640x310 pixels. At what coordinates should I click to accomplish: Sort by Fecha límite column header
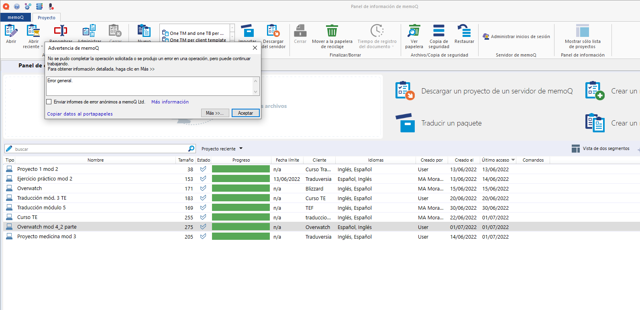[287, 160]
